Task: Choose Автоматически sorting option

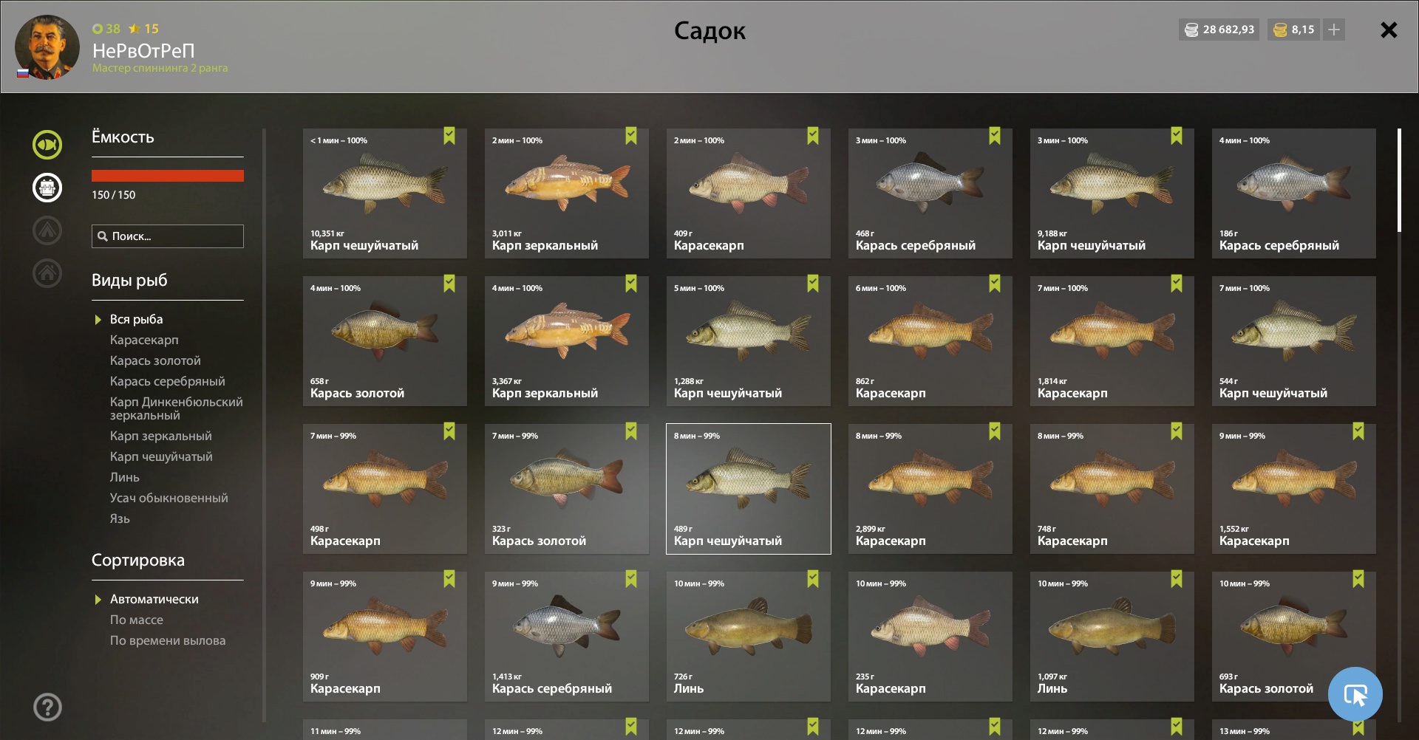Action: click(x=154, y=599)
